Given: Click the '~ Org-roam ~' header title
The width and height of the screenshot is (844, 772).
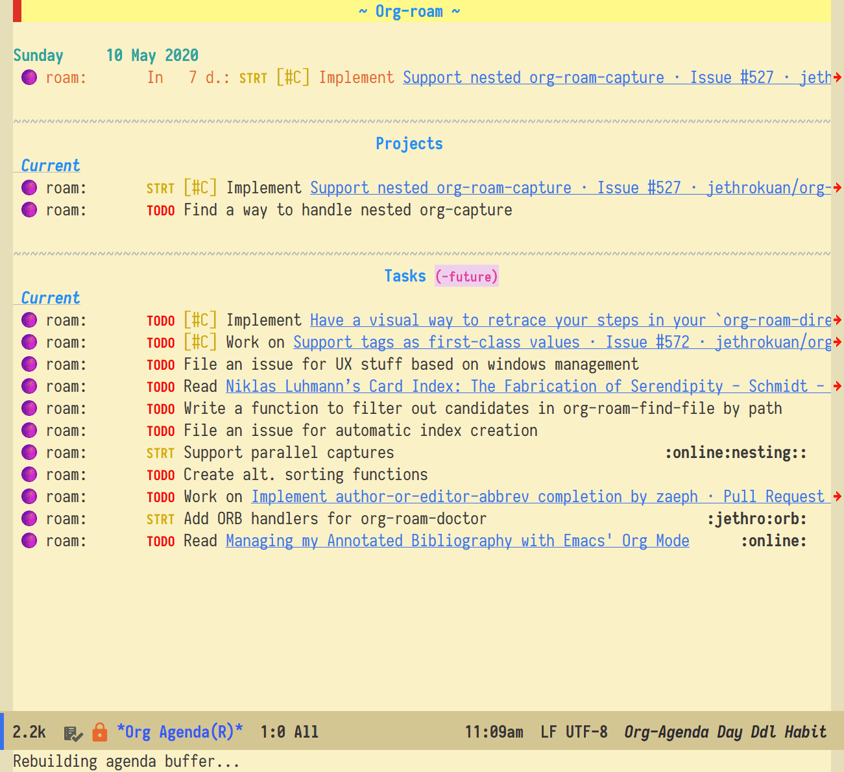Looking at the screenshot, I should pos(409,12).
